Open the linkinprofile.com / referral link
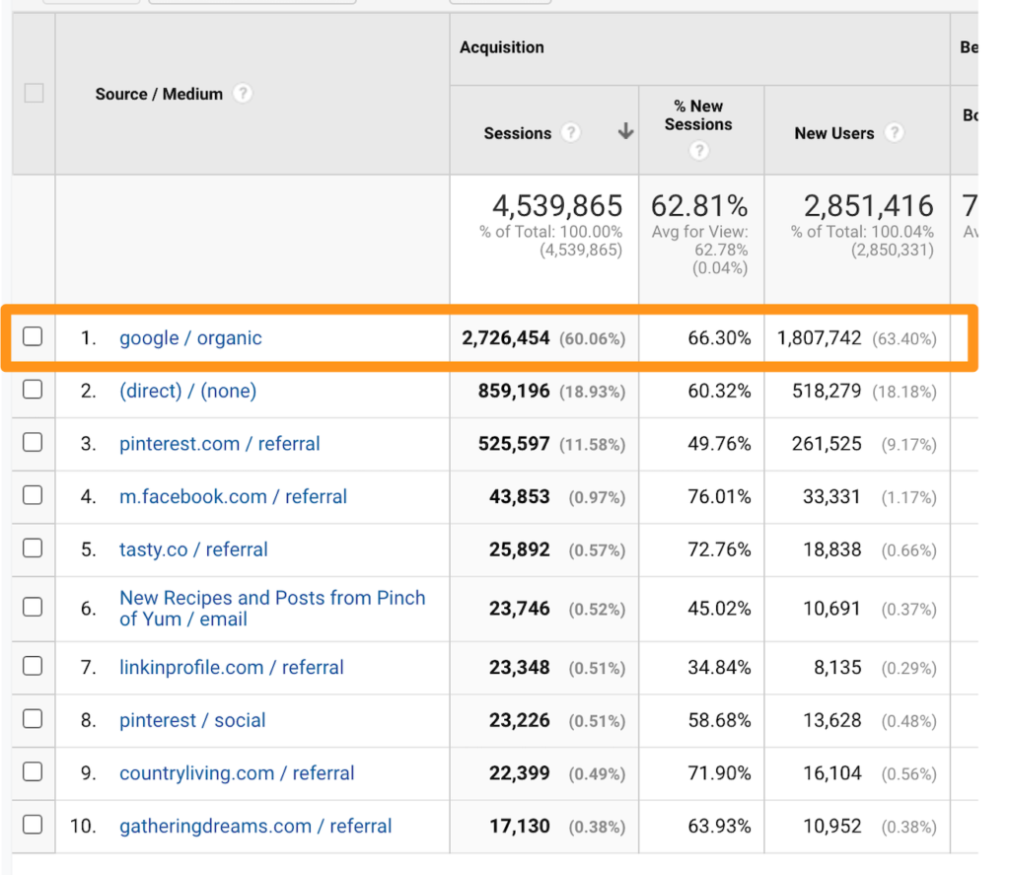 (231, 667)
